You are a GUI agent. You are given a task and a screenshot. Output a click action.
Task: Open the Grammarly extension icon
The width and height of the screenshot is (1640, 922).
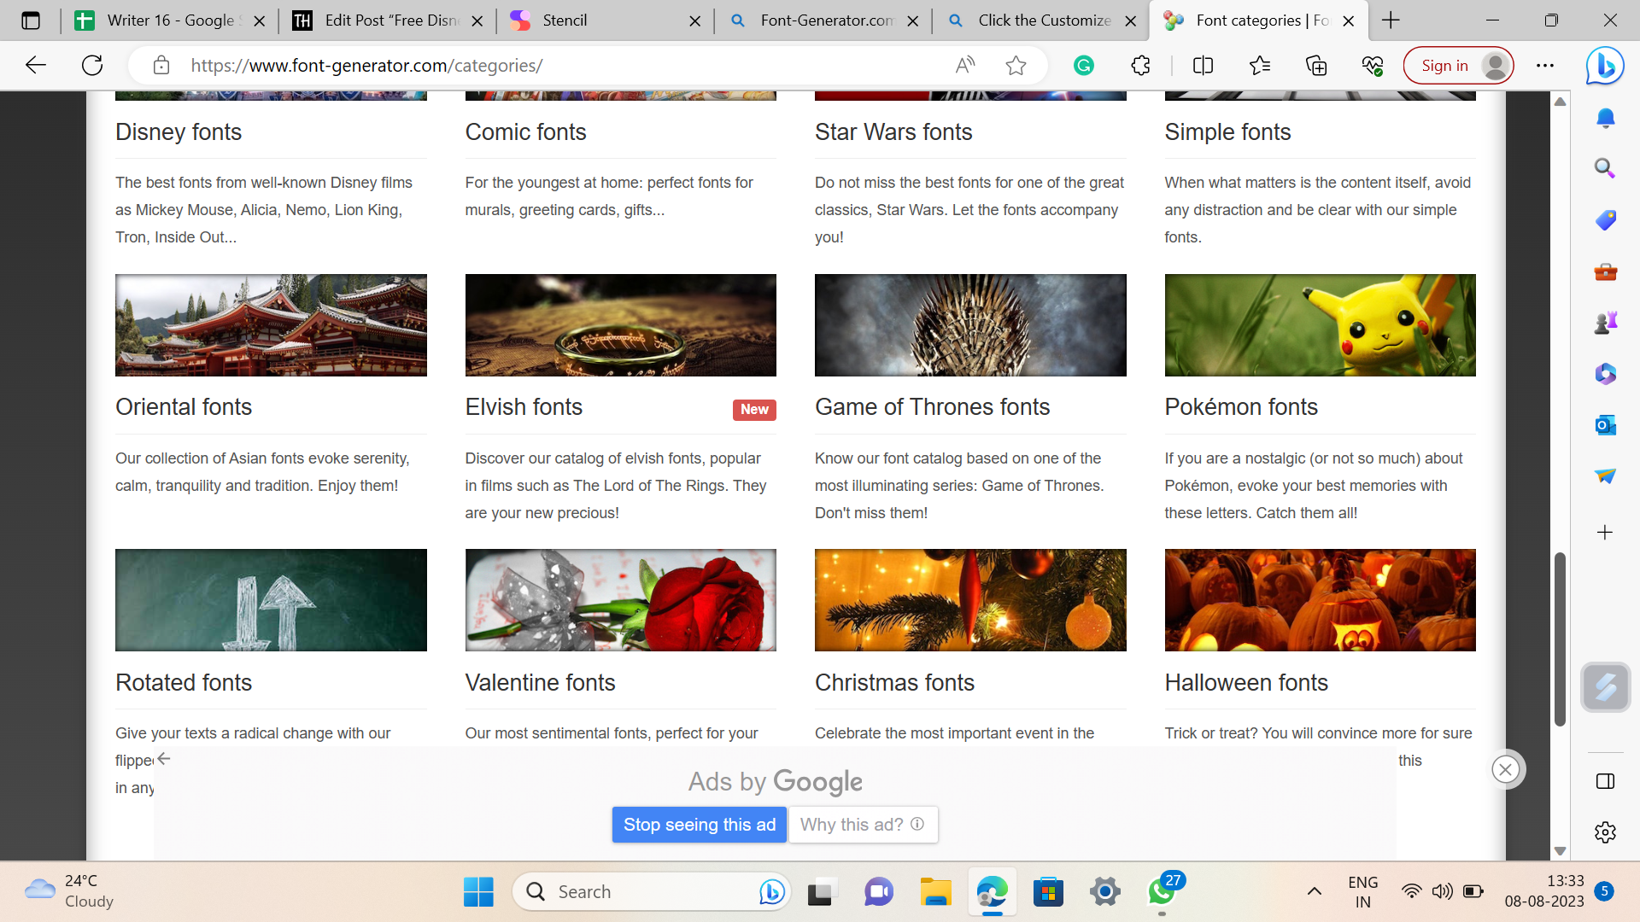pyautogui.click(x=1084, y=65)
